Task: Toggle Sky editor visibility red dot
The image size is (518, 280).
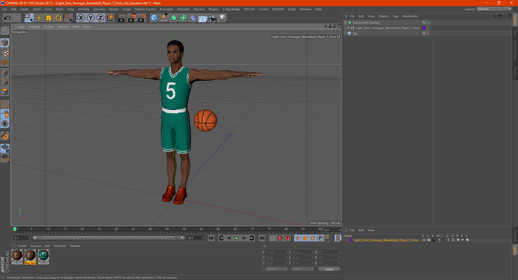Action: click(427, 32)
